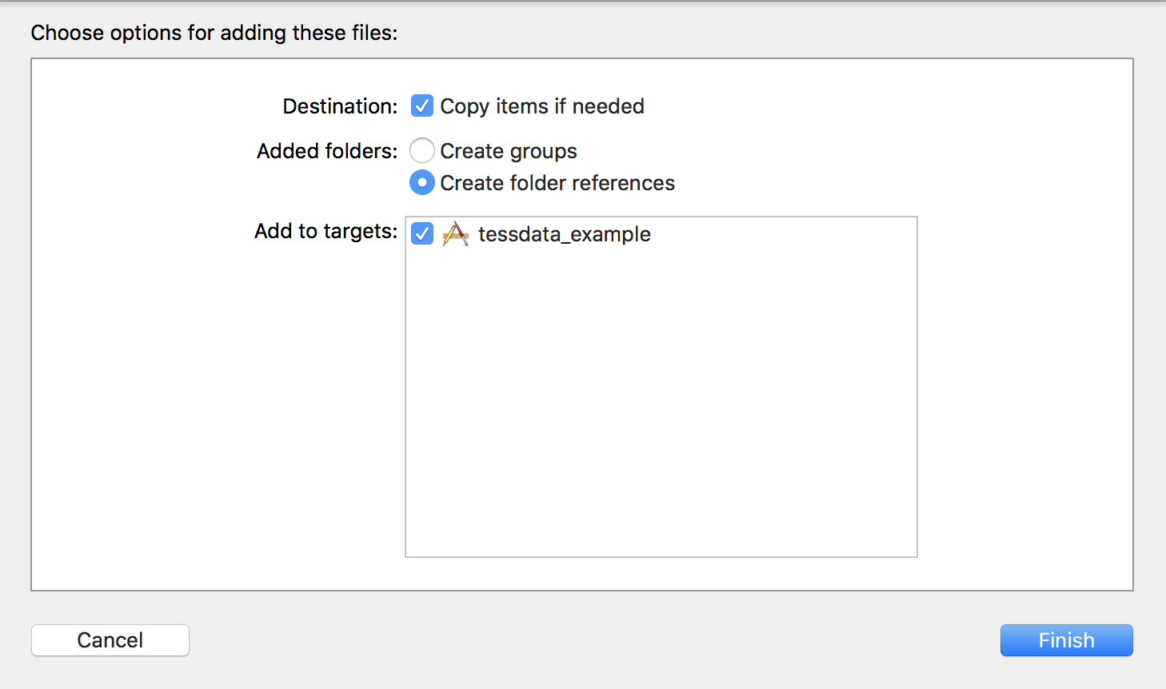Click the dialog heading "Choose options for adding these files"

point(214,33)
